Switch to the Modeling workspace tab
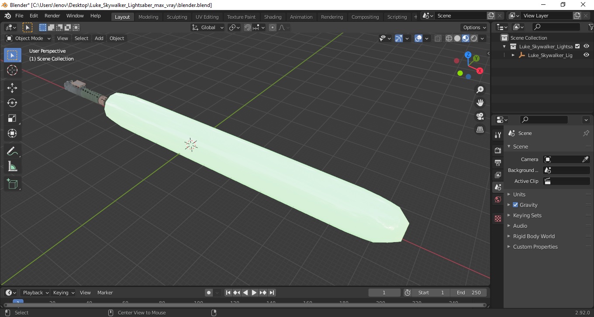This screenshot has height=317, width=594. pyautogui.click(x=148, y=17)
